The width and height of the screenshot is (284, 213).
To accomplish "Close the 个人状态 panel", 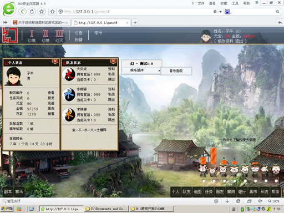I will pyautogui.click(x=55, y=62).
